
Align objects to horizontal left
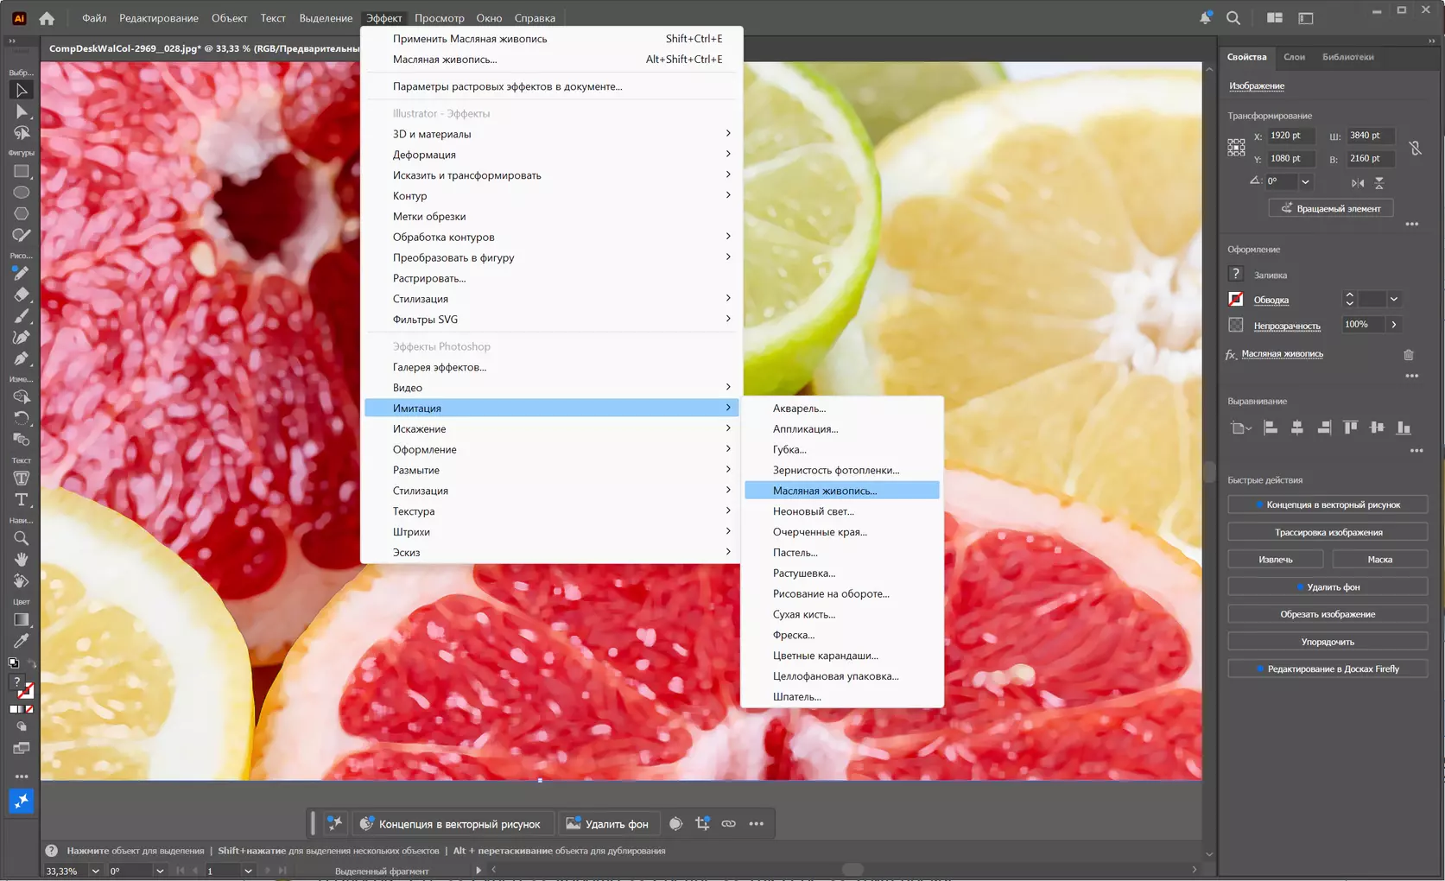(1271, 428)
